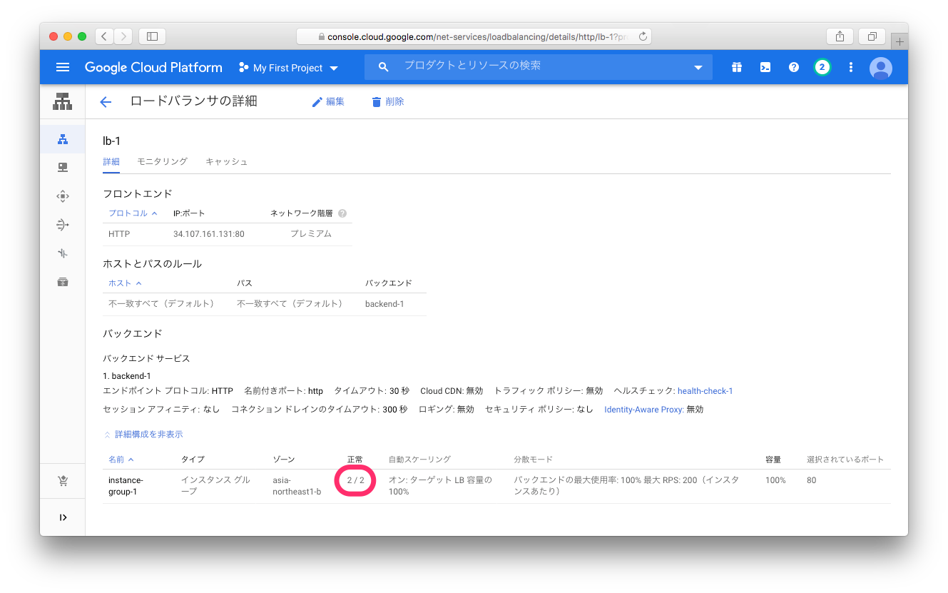The height and width of the screenshot is (593, 948).
Task: Open the health-check-1 link
Action: [x=705, y=391]
